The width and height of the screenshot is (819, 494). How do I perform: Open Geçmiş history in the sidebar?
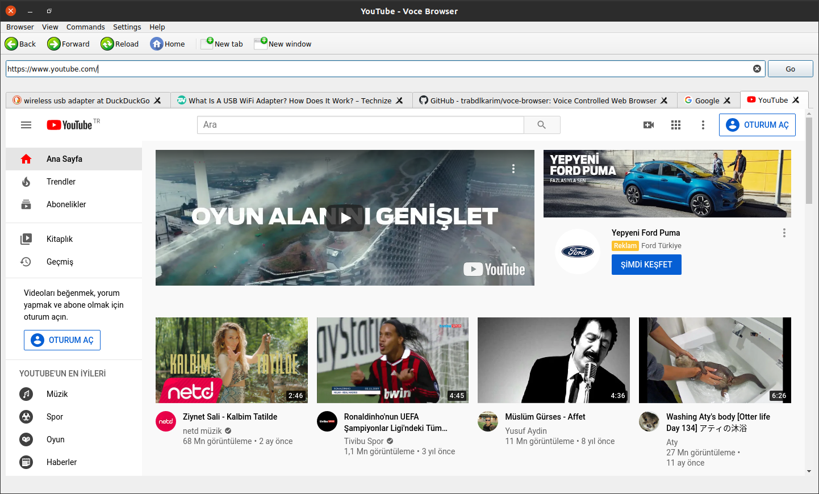click(74, 262)
